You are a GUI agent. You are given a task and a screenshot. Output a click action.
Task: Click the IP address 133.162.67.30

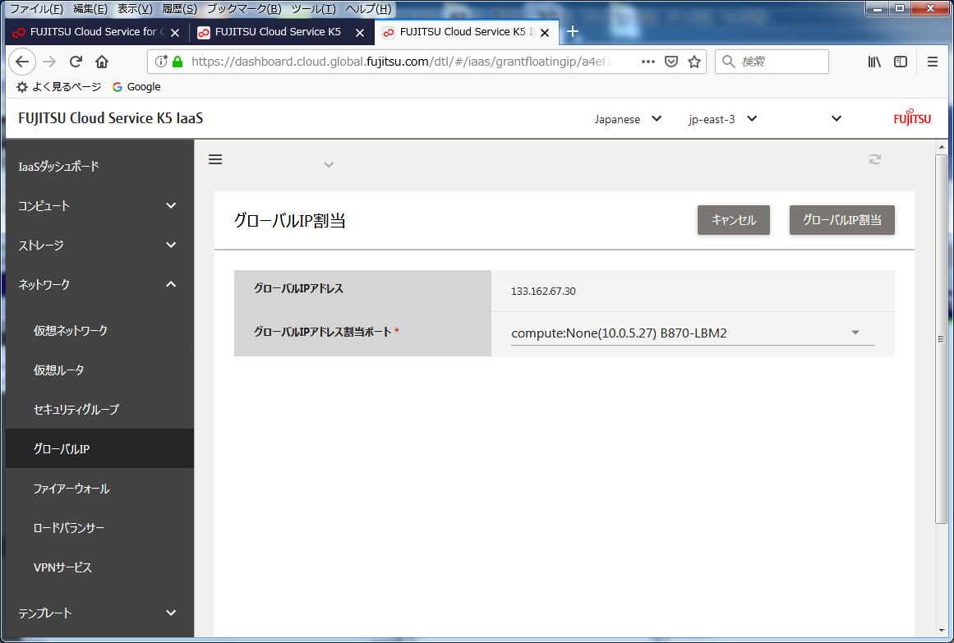(543, 292)
